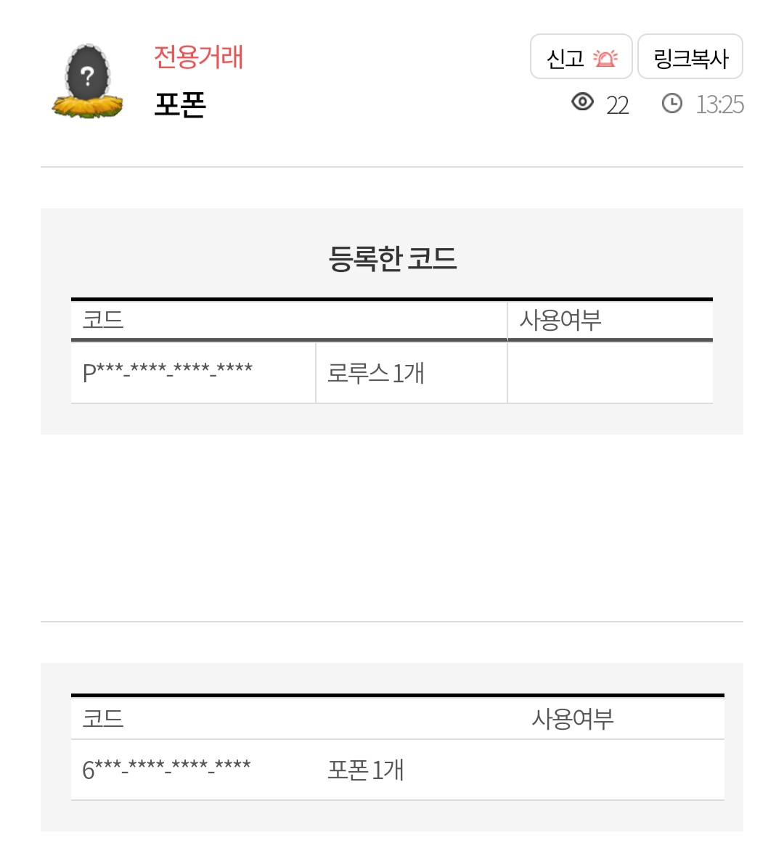The image size is (784, 856).
Task: Click the 등록한 코드 heading
Action: [x=392, y=258]
